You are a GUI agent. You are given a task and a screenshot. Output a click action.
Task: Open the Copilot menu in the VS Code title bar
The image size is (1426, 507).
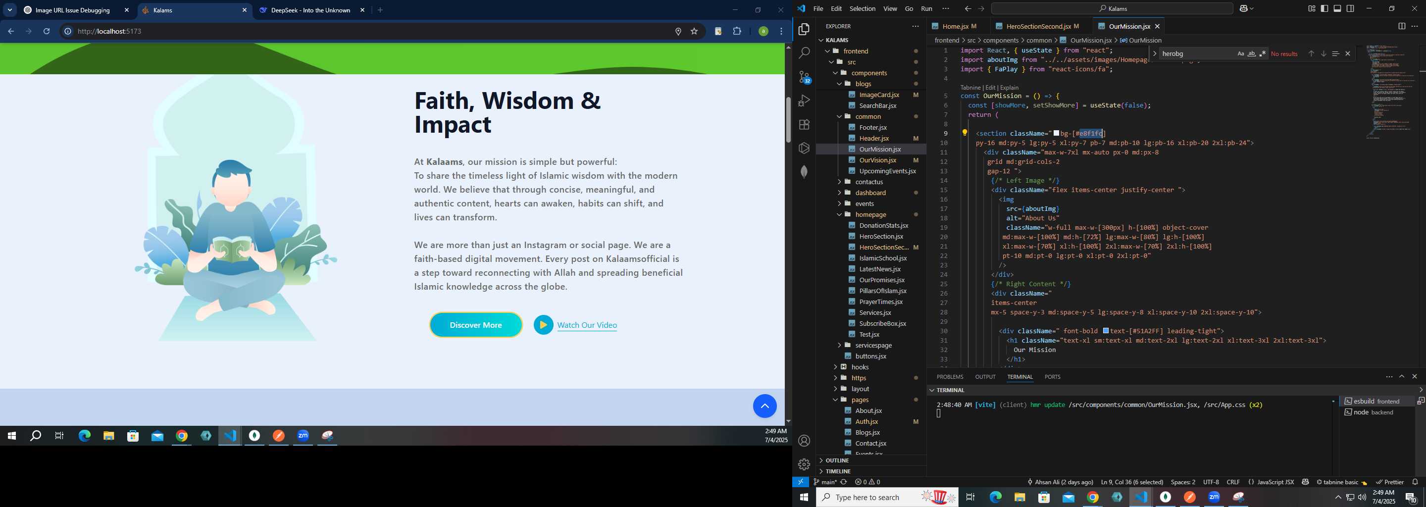click(1247, 9)
